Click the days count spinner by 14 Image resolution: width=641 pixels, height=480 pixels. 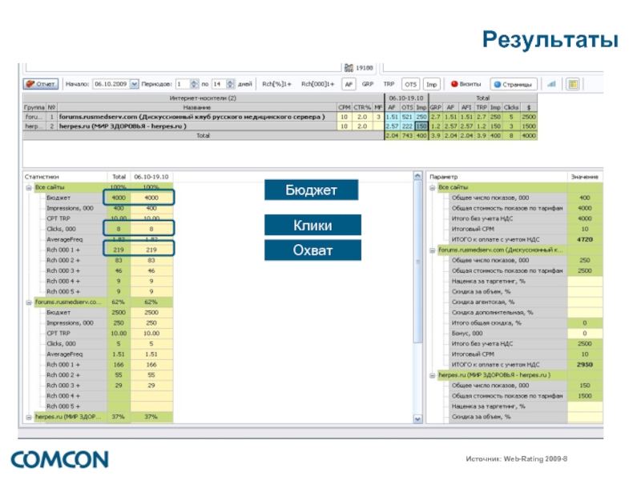pos(230,84)
